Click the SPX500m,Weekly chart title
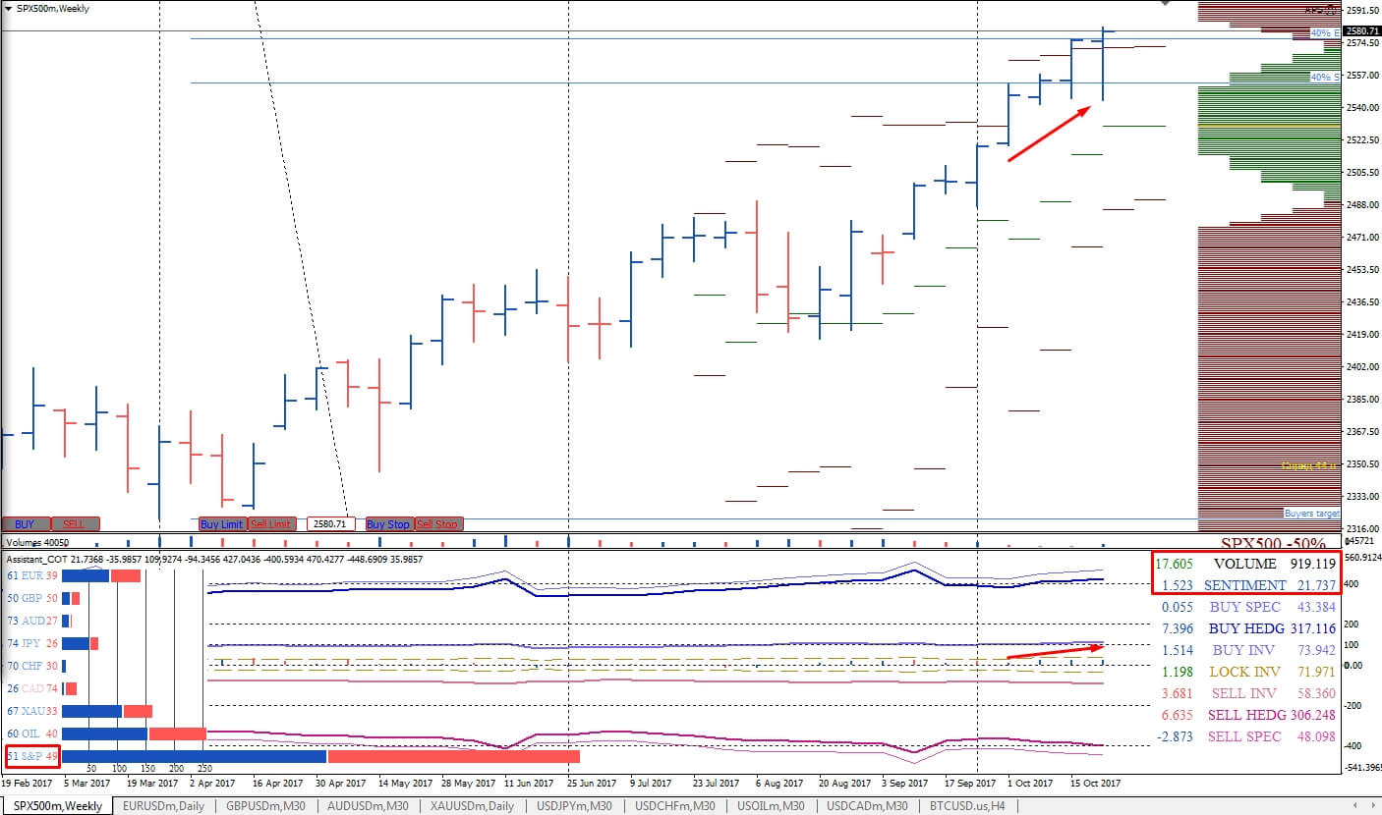This screenshot has height=815, width=1382. [x=52, y=8]
